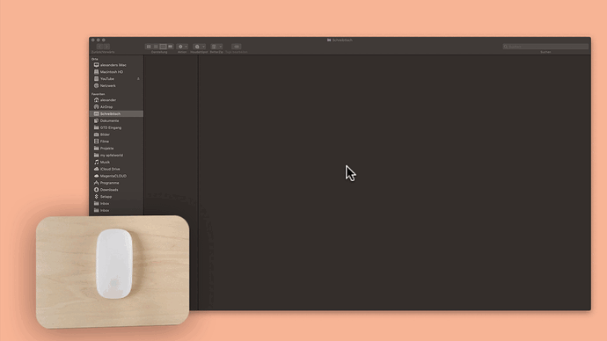
Task: Switch Finder to list view
Action: coord(156,47)
